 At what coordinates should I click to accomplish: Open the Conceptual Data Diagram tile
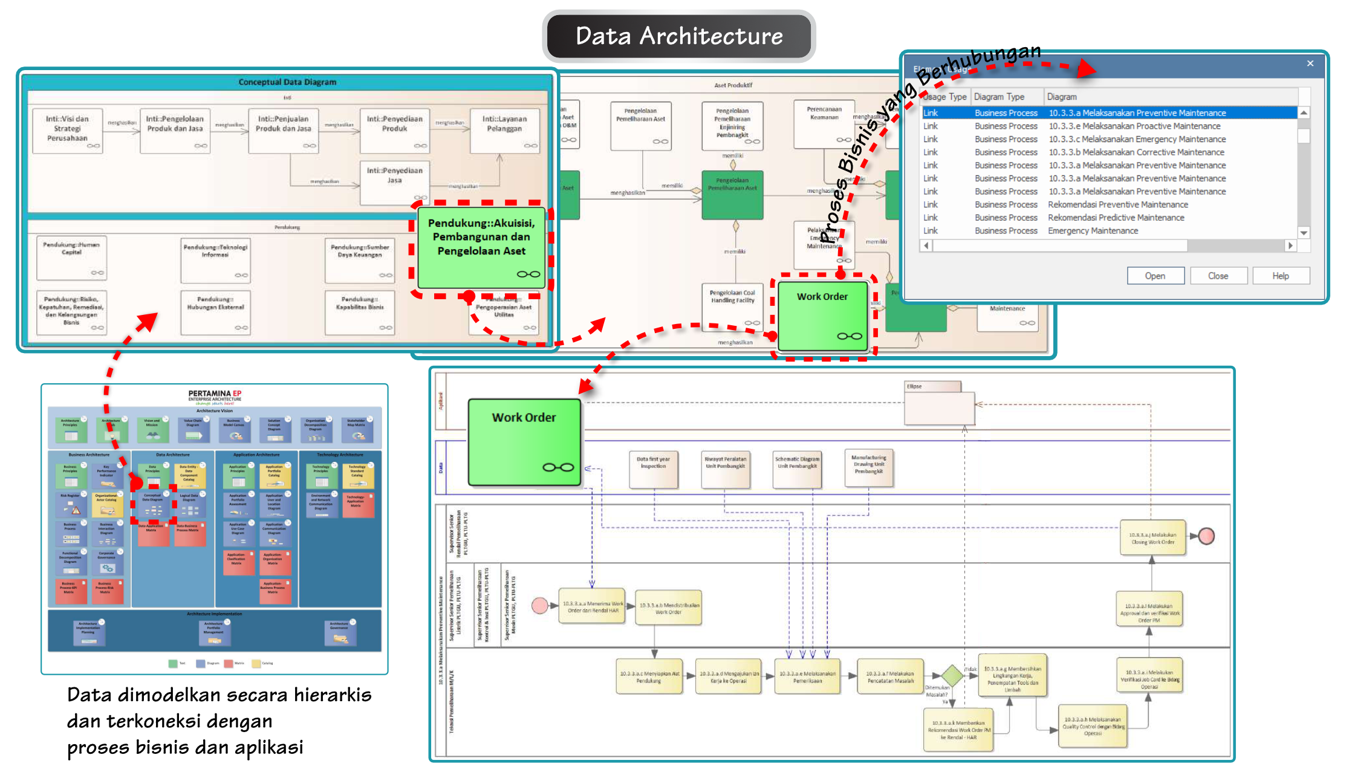pyautogui.click(x=153, y=504)
